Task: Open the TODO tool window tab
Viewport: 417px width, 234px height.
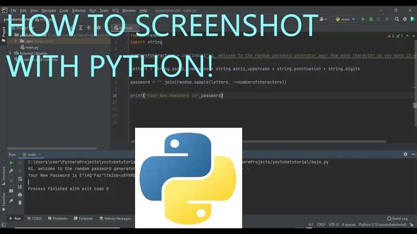Action: 34,218
